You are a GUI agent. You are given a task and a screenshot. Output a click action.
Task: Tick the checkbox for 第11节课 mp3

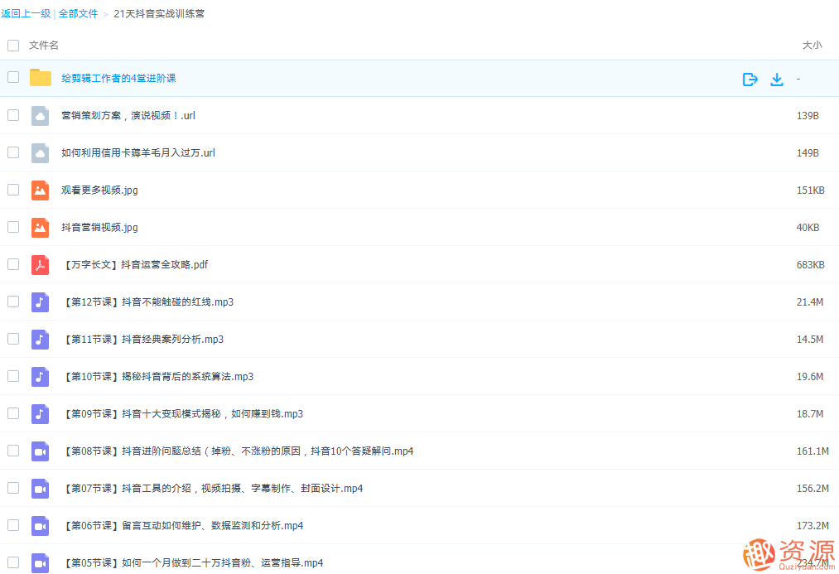13,339
